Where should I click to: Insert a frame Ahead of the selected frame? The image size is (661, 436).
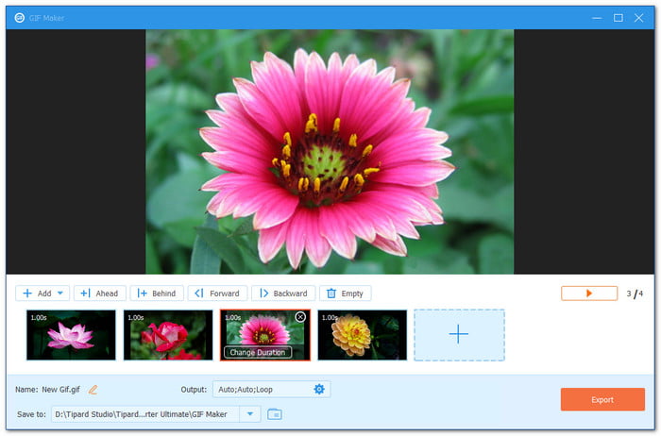(x=99, y=293)
